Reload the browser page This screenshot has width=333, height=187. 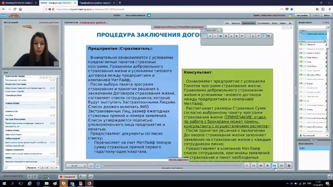point(15,9)
